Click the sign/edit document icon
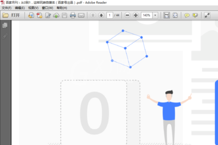 (48, 15)
